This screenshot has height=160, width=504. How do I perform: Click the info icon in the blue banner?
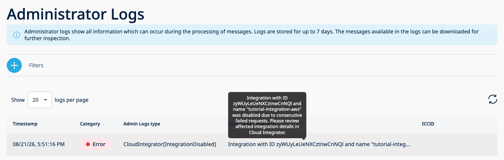pyautogui.click(x=17, y=35)
